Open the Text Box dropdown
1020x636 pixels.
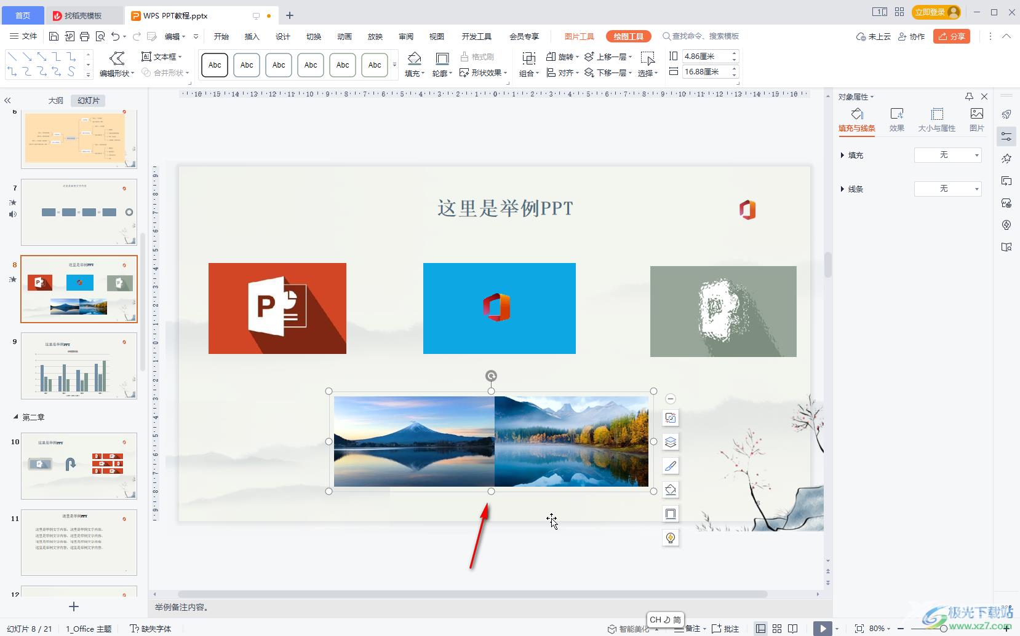pyautogui.click(x=162, y=57)
